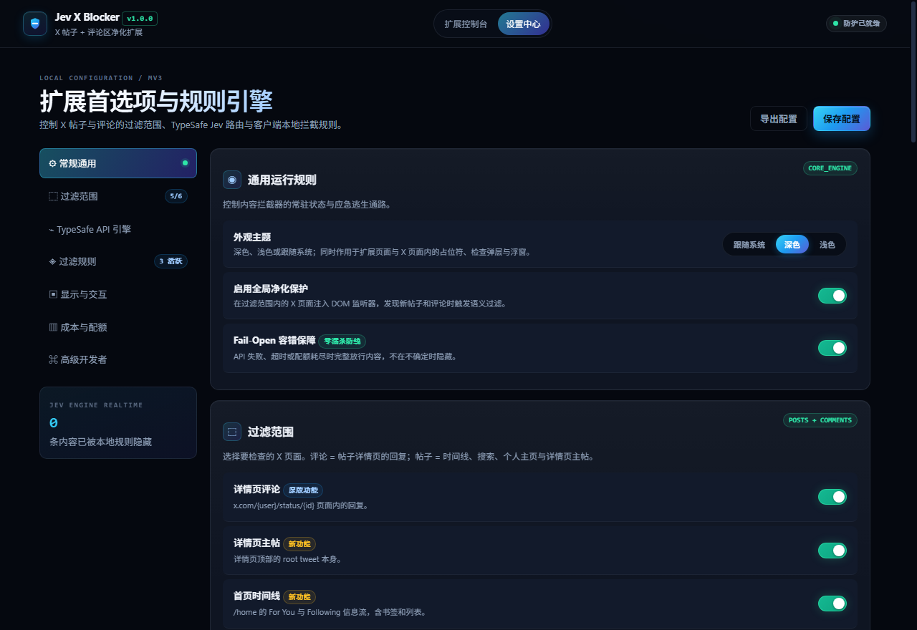Screen dimensions: 917x630
Task: Click the Jev X Blocker shield logo
Action: pyautogui.click(x=35, y=24)
